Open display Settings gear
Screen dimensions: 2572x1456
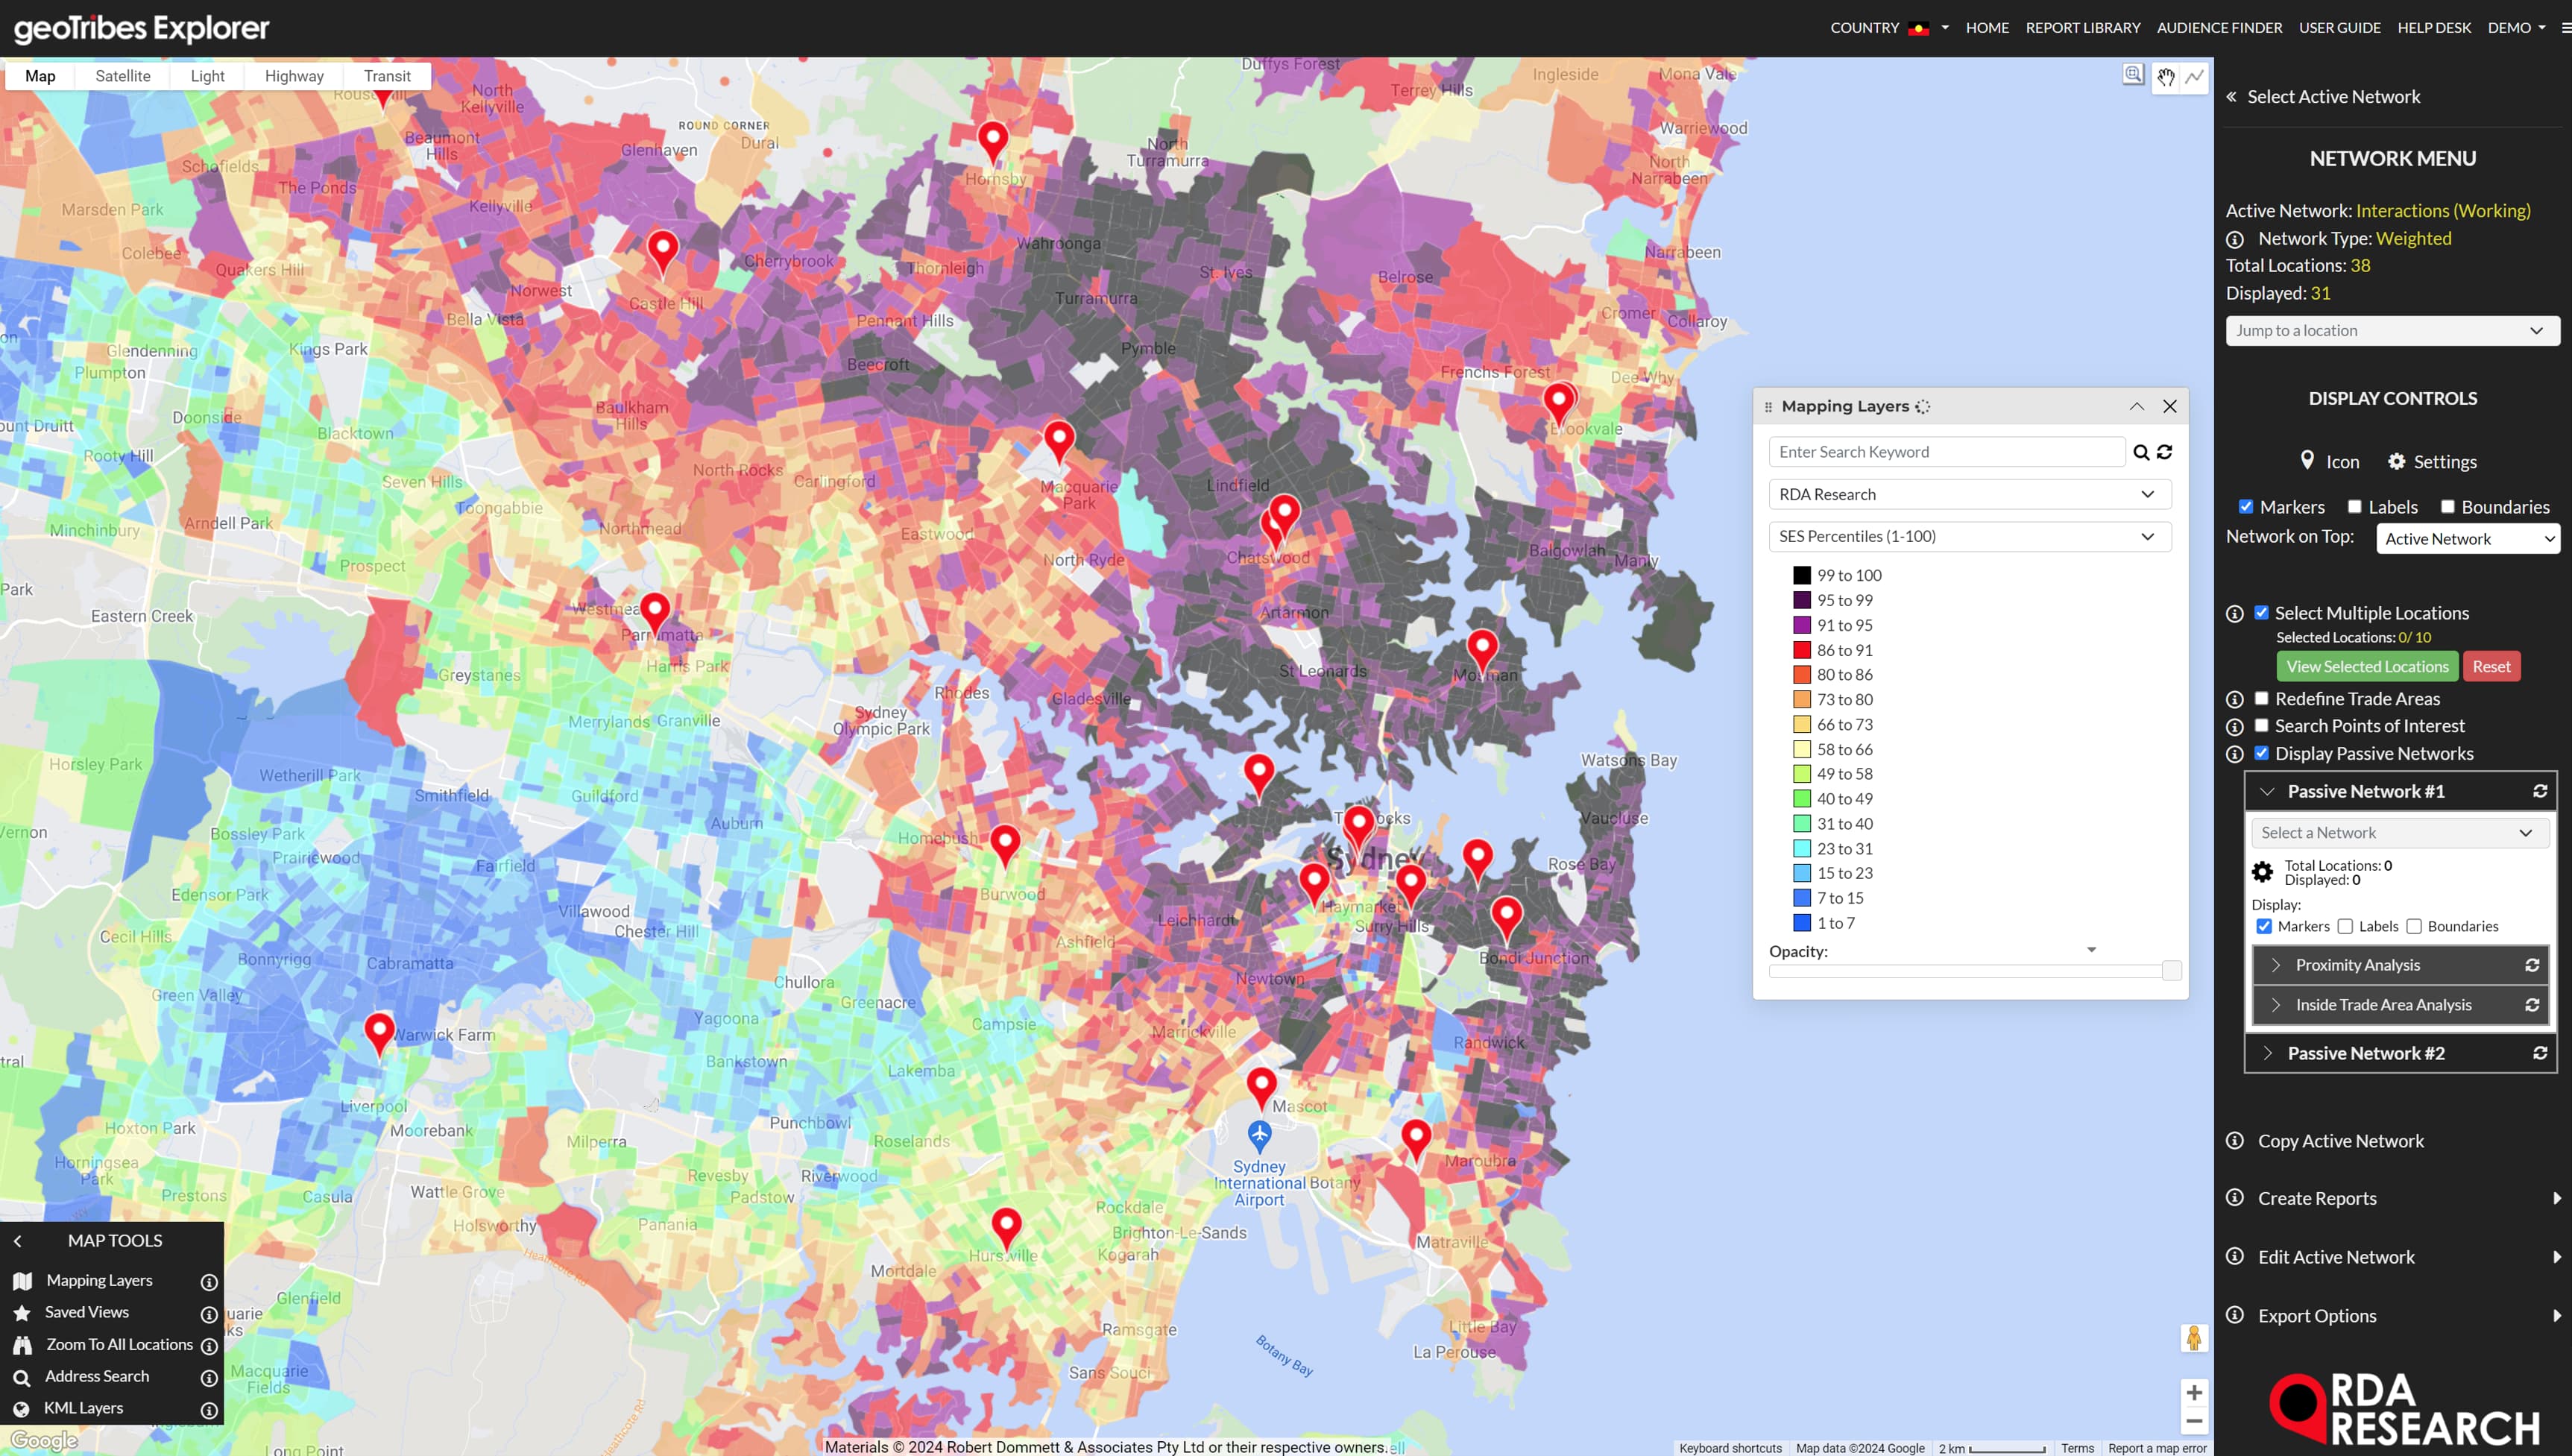(x=2432, y=462)
